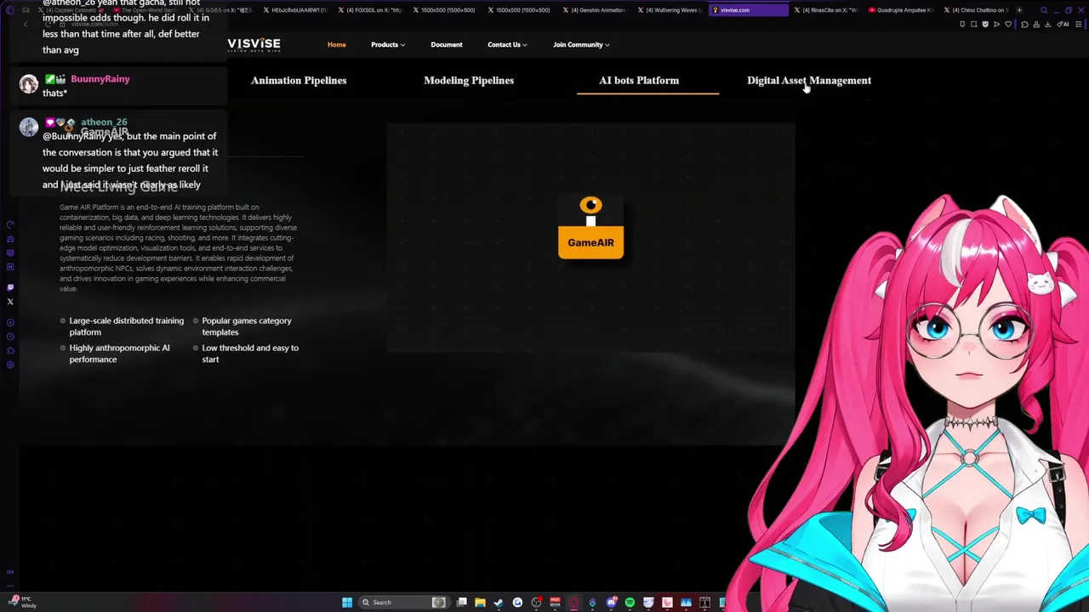Switch to the visvise.com browser tab
The image size is (1089, 612).
749,10
